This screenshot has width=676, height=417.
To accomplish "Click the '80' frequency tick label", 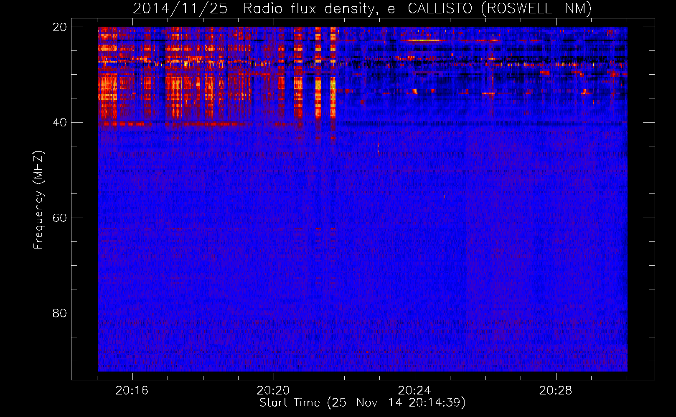I will [x=60, y=313].
